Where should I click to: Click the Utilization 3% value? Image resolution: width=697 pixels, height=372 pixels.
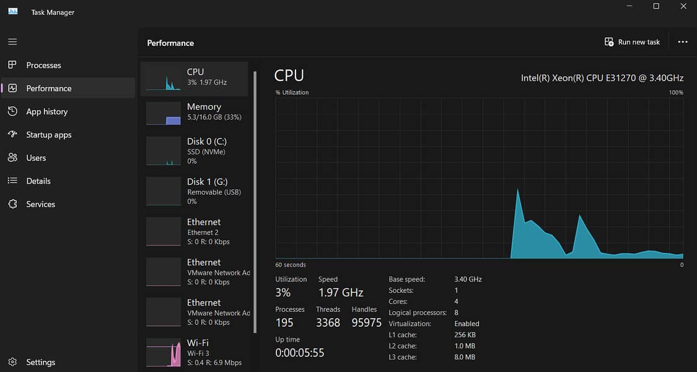[283, 293]
